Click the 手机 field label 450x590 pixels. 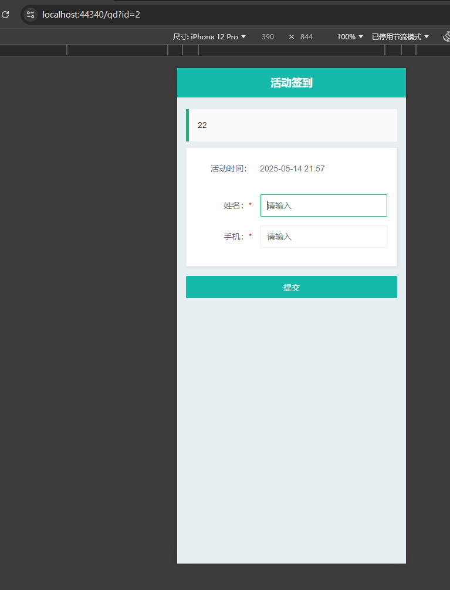[x=234, y=237]
